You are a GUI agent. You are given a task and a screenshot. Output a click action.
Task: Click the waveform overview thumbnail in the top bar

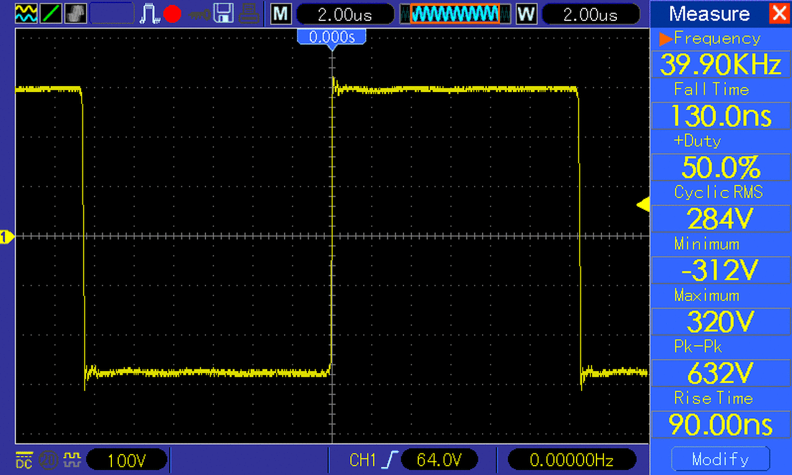tap(455, 14)
